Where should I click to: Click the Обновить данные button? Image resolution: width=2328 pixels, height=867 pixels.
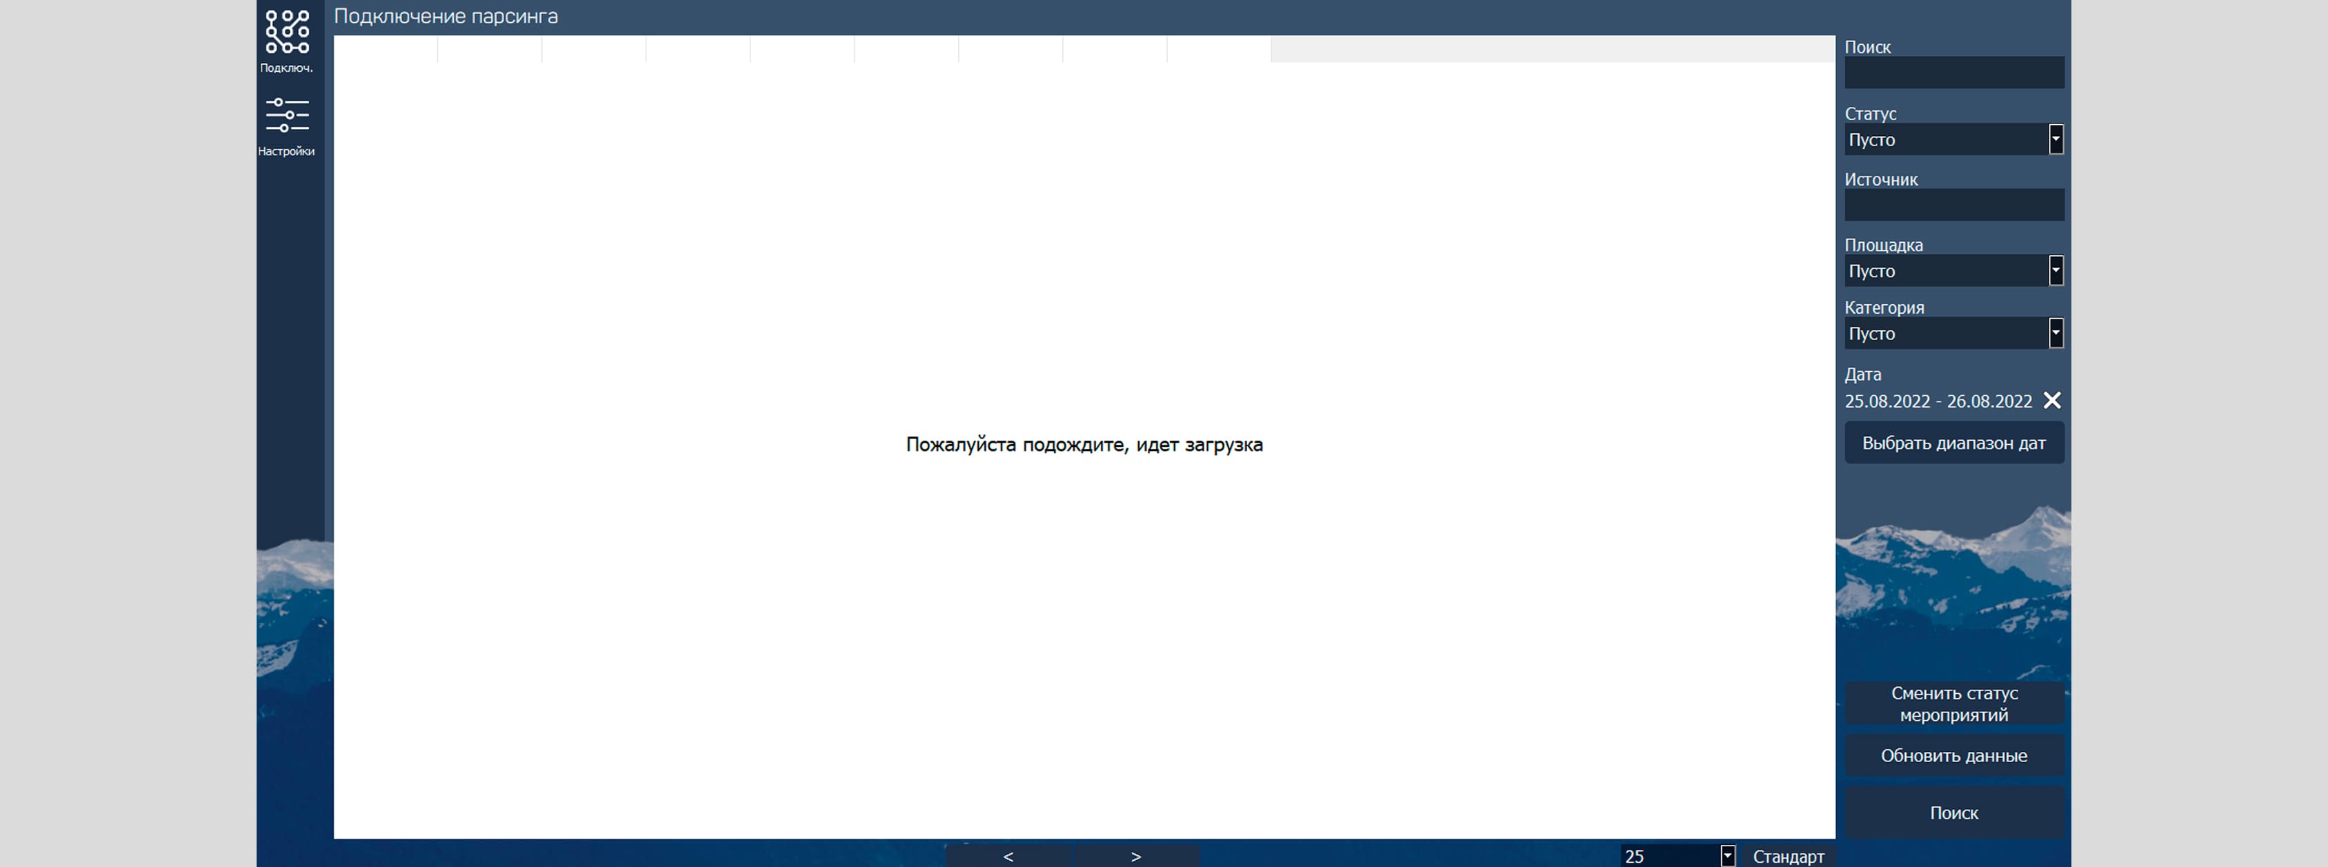[1954, 756]
